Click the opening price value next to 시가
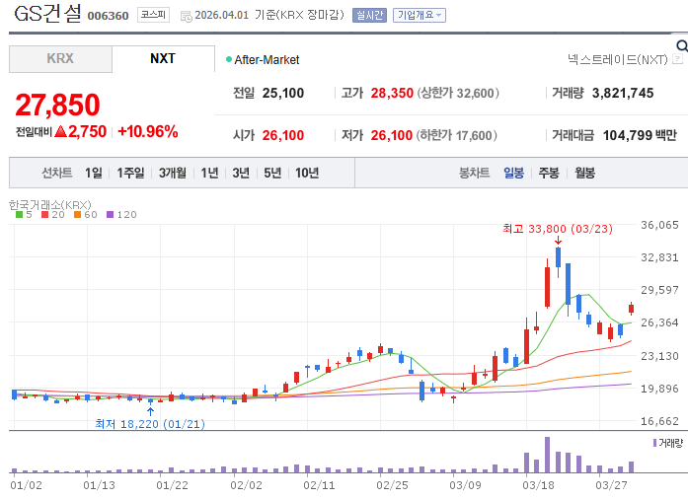This screenshot has height=500, width=688. tap(283, 136)
